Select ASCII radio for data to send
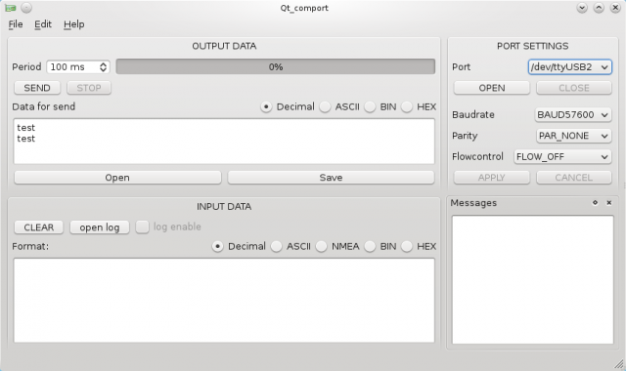The image size is (626, 371). pyautogui.click(x=325, y=106)
